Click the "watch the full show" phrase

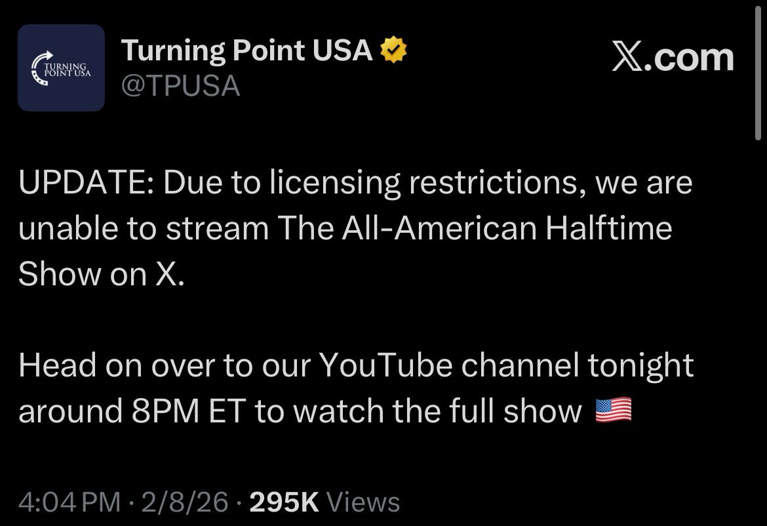[438, 411]
